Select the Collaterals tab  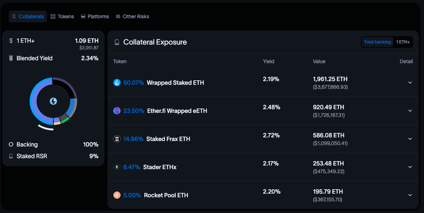coord(28,16)
